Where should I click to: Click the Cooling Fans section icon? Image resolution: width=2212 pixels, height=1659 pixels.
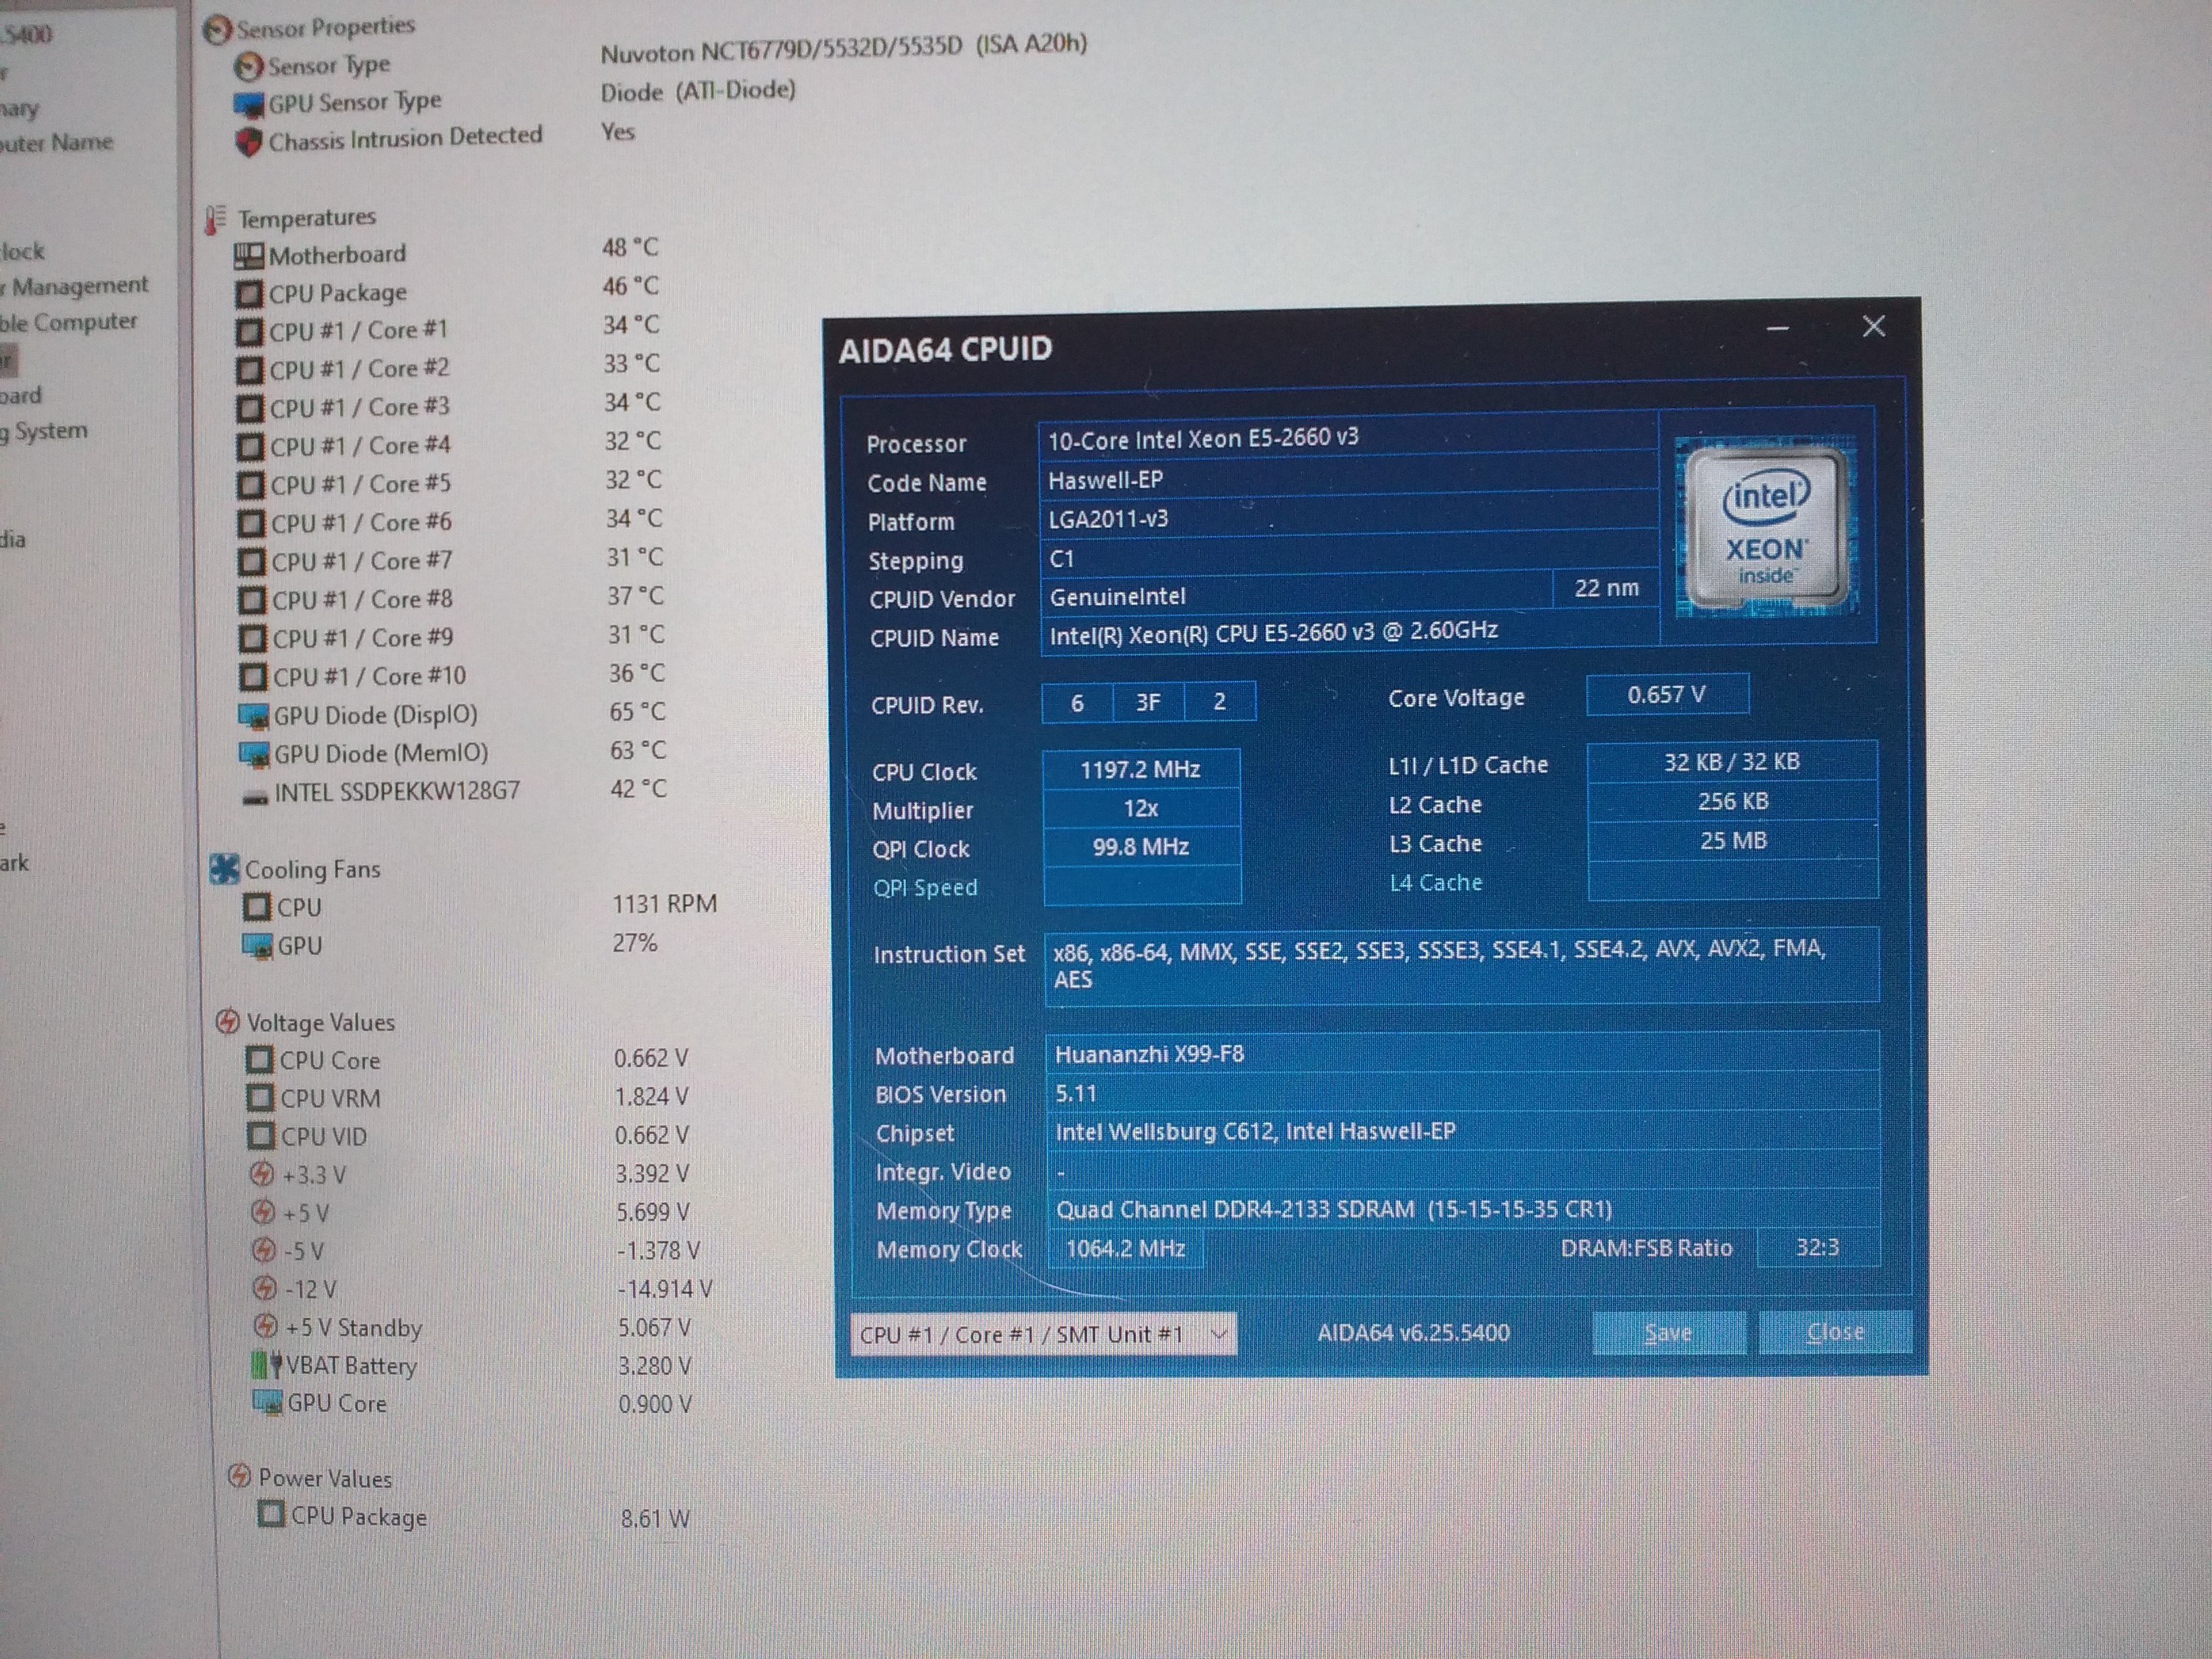(224, 869)
